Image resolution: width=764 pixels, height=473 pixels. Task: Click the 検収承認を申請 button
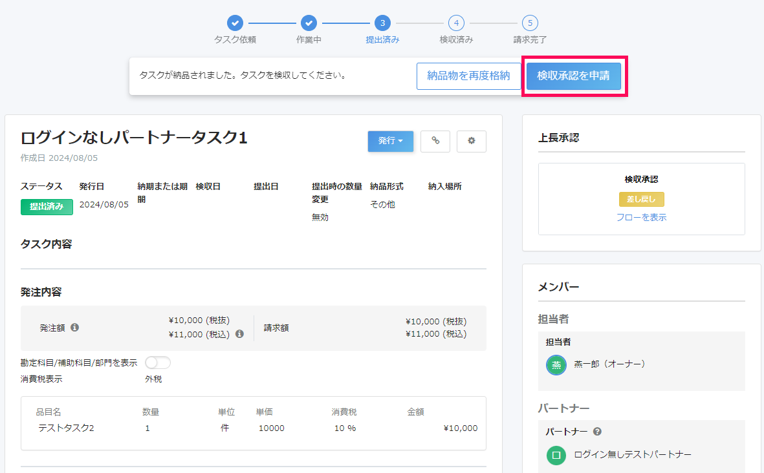point(574,76)
